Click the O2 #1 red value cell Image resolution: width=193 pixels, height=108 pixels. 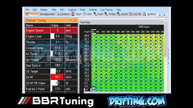(x=57, y=77)
